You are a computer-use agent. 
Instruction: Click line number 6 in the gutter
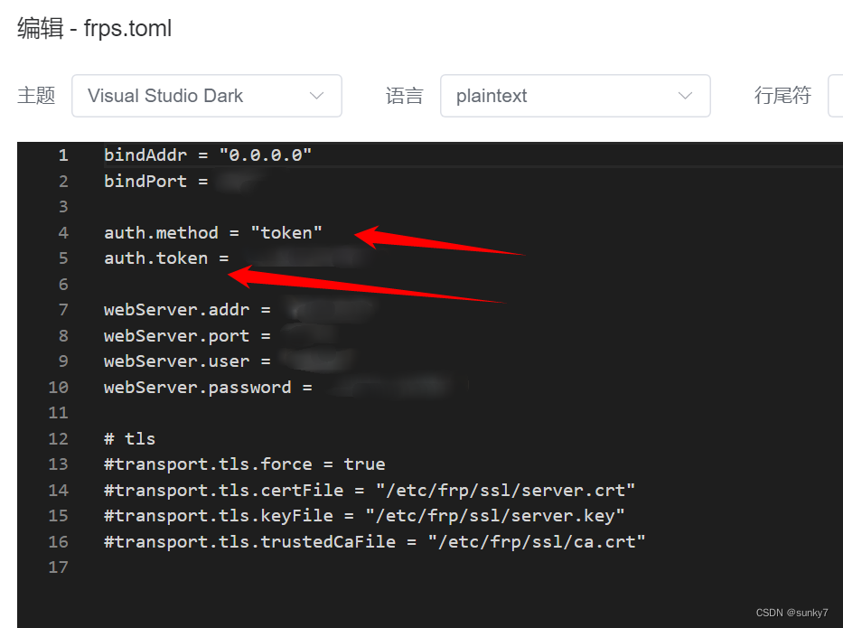(63, 285)
